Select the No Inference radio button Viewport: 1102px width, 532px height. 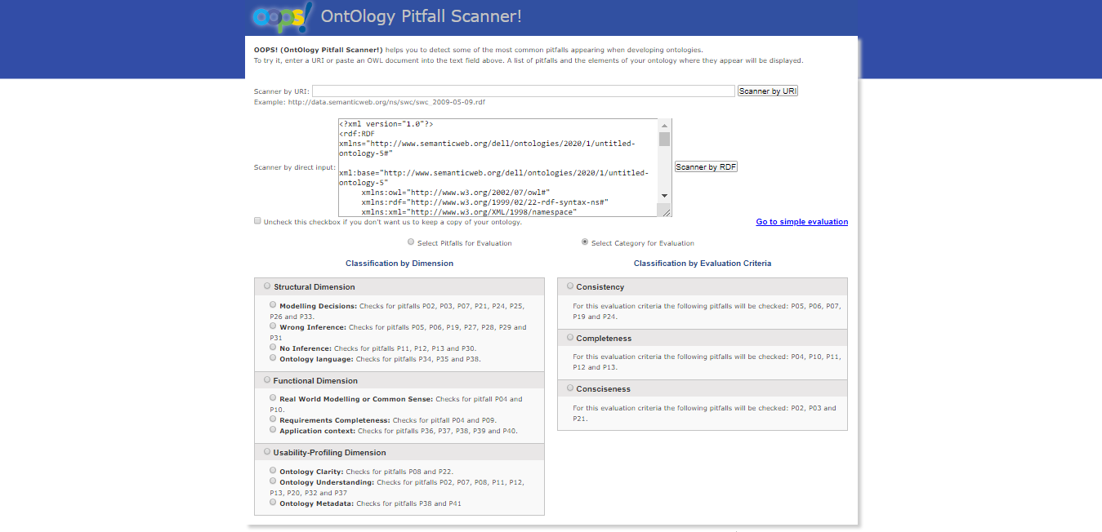point(273,348)
